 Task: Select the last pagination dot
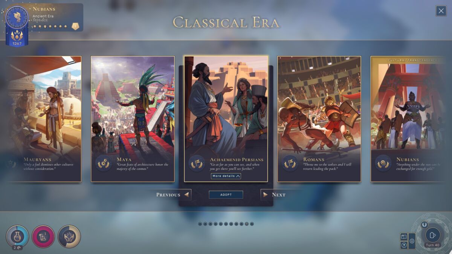click(252, 224)
